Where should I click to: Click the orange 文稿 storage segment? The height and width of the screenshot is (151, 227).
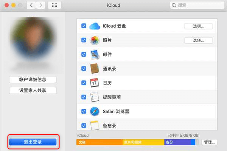point(99,142)
